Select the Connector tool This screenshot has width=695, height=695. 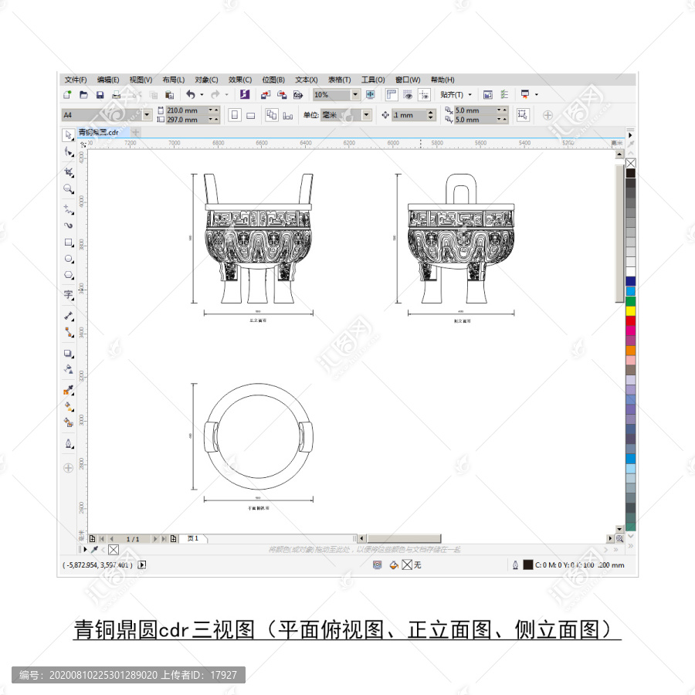pyautogui.click(x=68, y=332)
